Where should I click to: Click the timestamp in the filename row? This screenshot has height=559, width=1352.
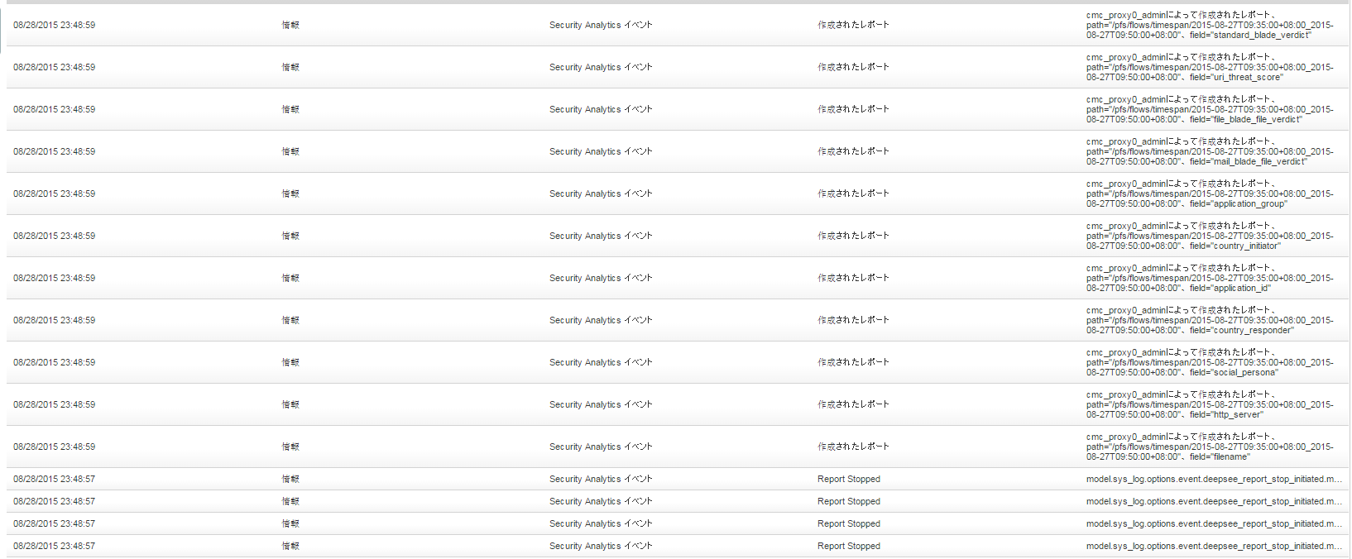point(54,447)
